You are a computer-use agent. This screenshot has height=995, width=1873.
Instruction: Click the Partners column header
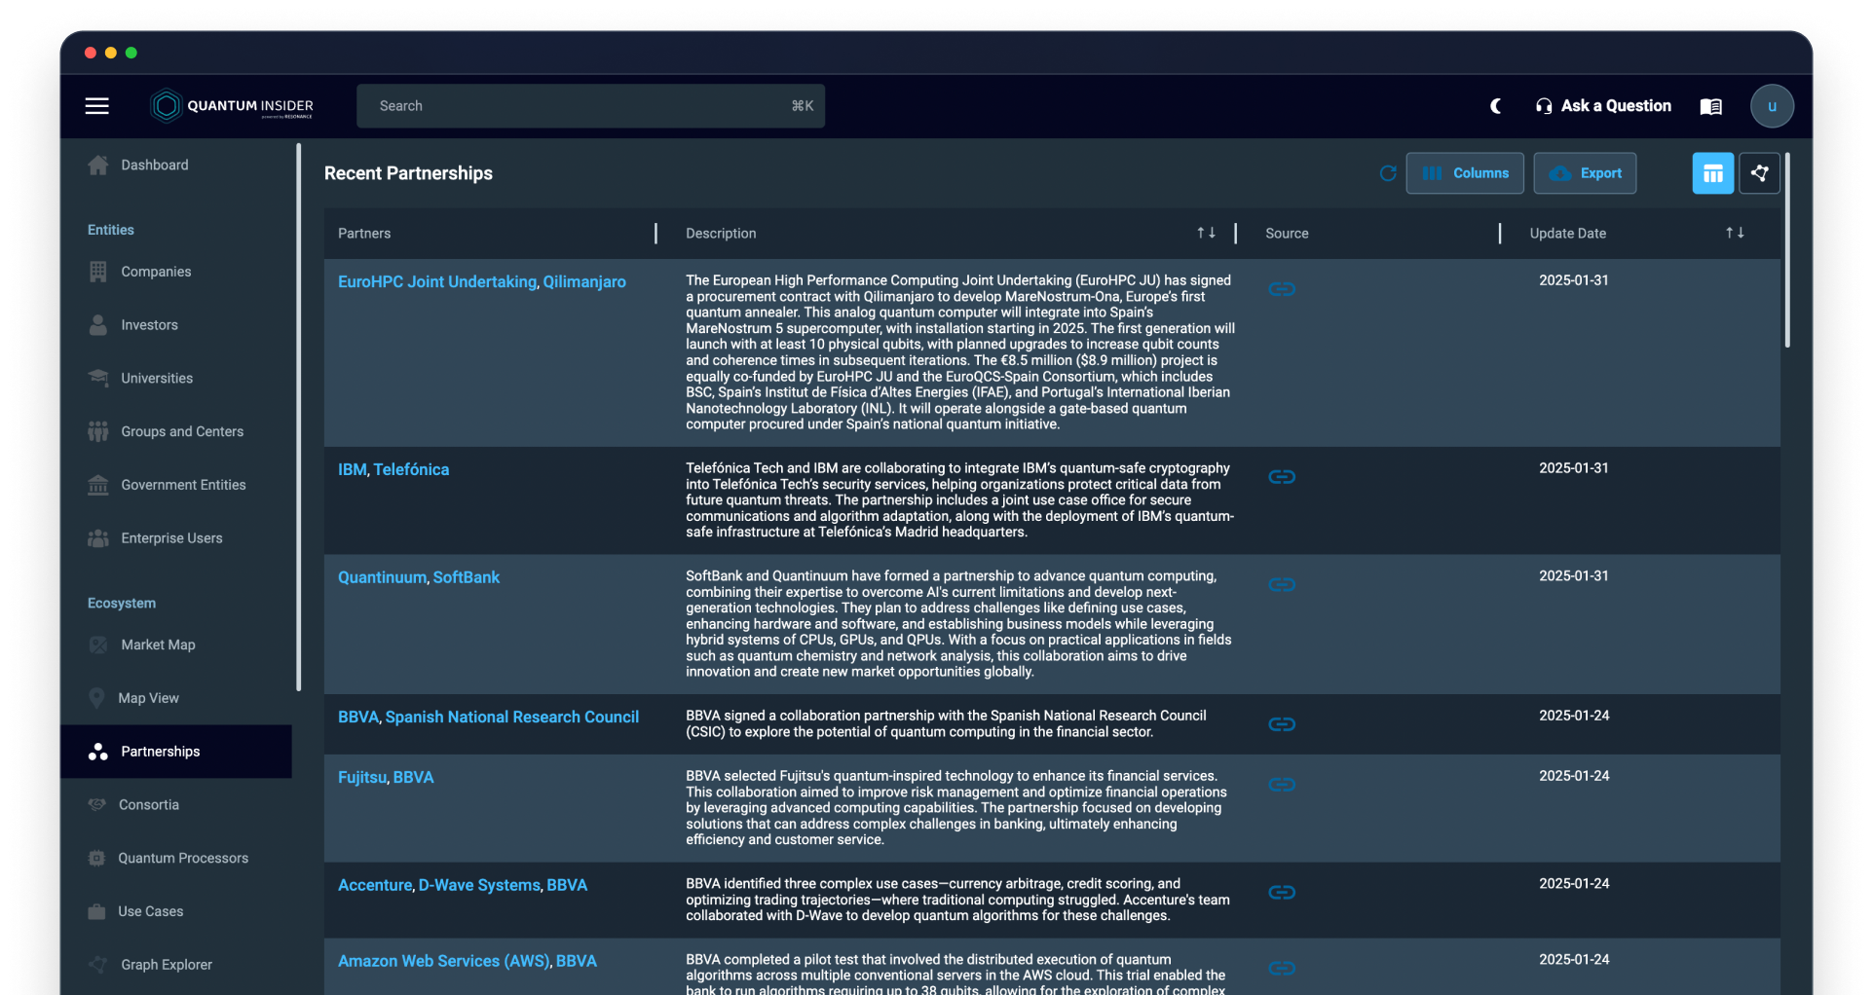(x=364, y=234)
